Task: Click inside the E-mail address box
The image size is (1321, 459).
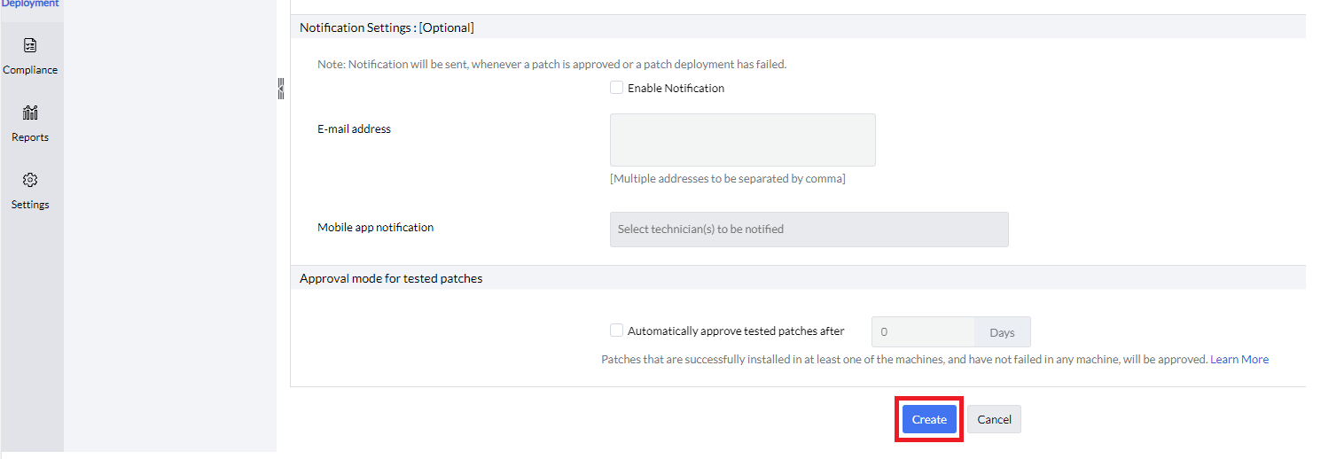Action: click(x=742, y=140)
